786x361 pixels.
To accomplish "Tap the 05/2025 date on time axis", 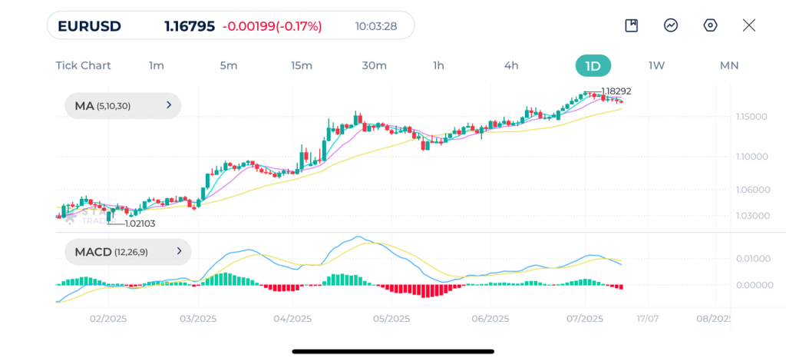I will coord(391,318).
